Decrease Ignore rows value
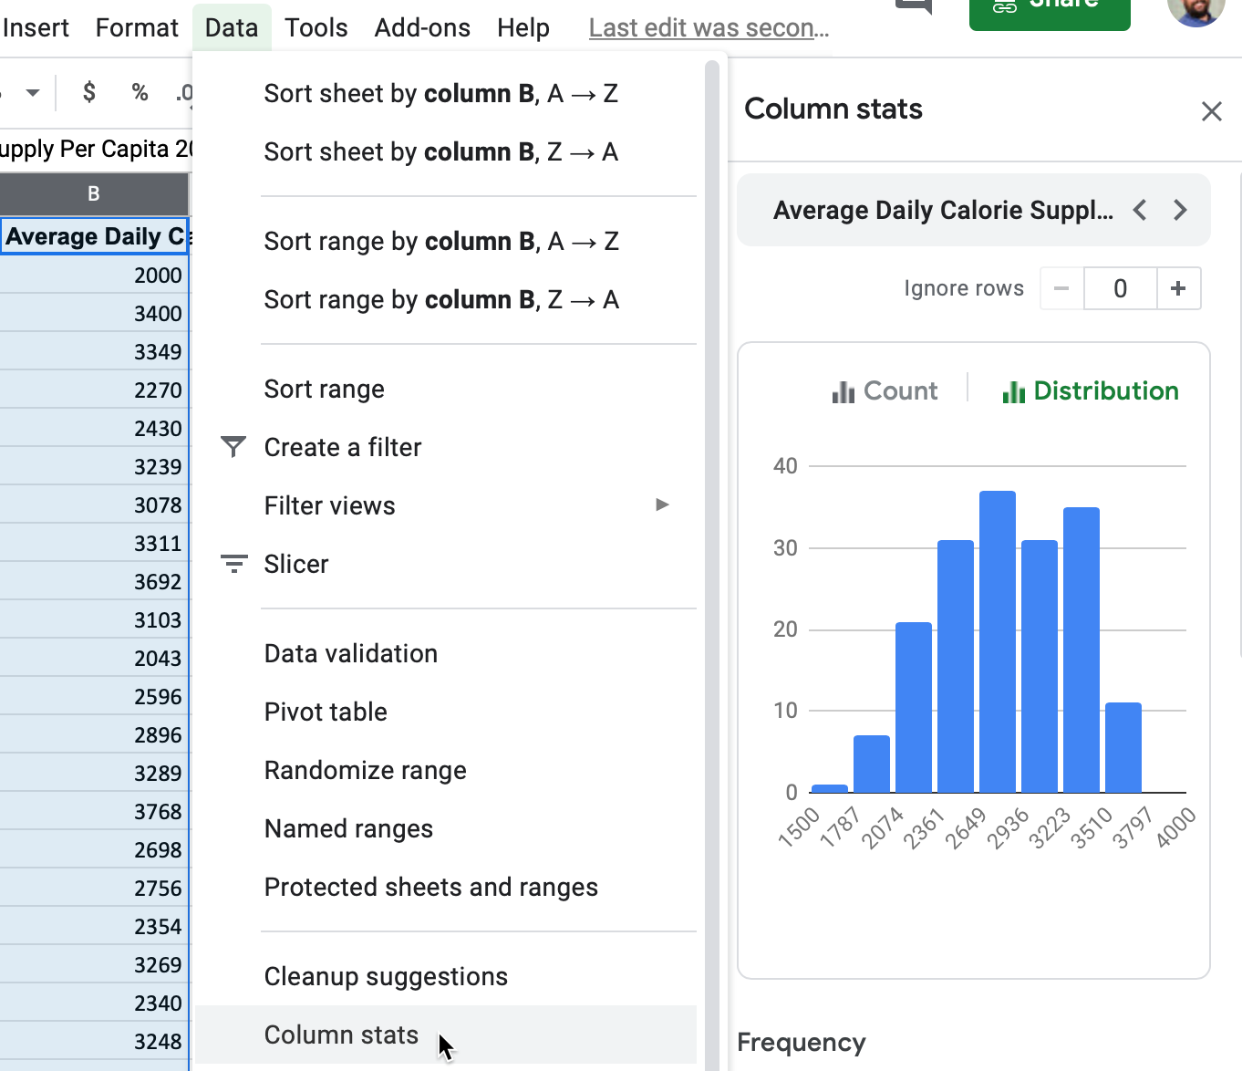 tap(1061, 289)
